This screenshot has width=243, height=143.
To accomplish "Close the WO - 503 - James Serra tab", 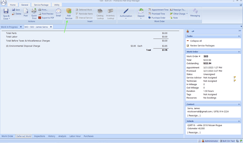I will click(51, 27).
